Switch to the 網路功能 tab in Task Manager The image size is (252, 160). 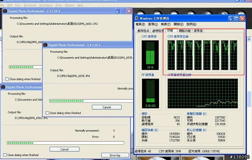pyautogui.click(x=185, y=31)
